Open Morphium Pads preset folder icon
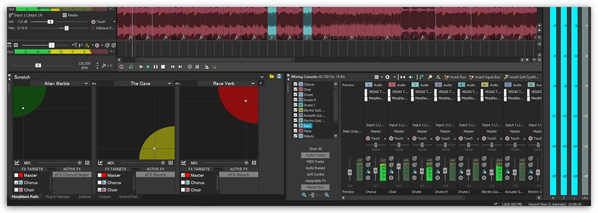The image size is (598, 213). (x=272, y=76)
